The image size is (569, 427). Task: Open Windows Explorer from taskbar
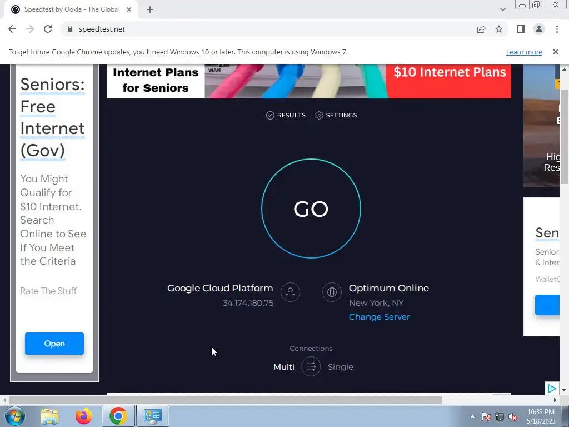[x=49, y=416]
